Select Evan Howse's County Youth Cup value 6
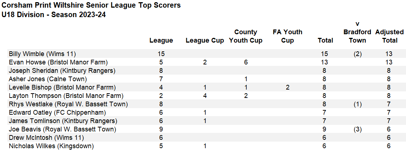Viewport: 406px width, 150px height. (x=246, y=62)
